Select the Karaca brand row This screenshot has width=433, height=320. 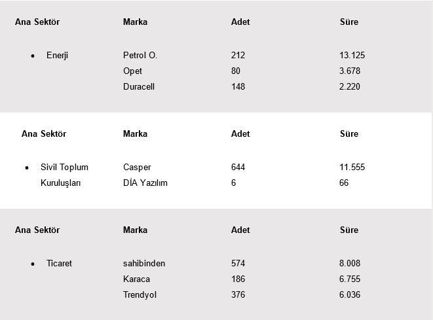click(136, 279)
